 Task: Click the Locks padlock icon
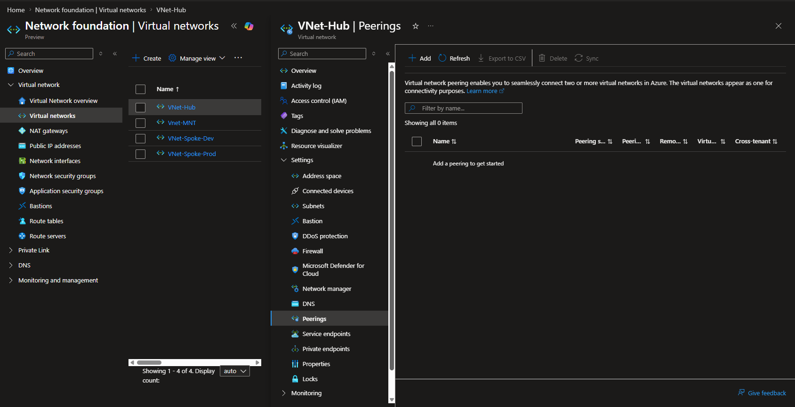[295, 379]
